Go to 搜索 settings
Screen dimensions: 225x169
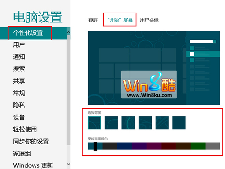click(19, 69)
